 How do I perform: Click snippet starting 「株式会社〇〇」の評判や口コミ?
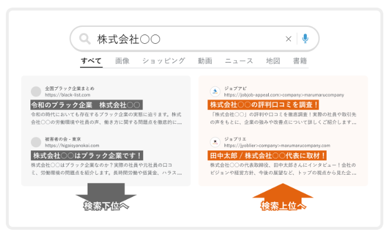pos(283,118)
